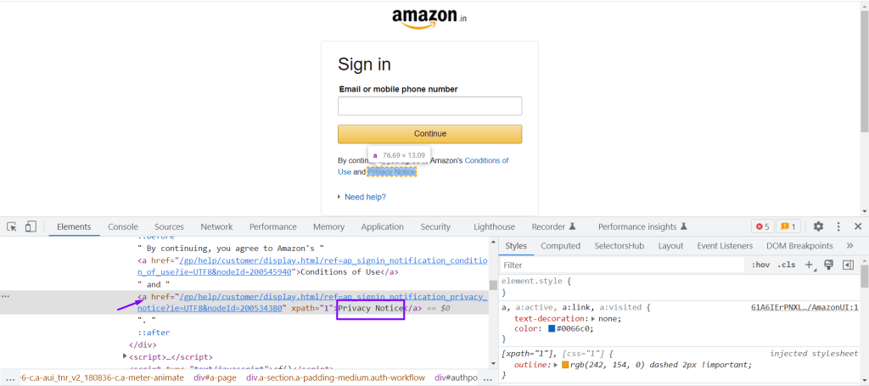This screenshot has height=386, width=869.
Task: Expand the Need help? section
Action: pyautogui.click(x=365, y=197)
